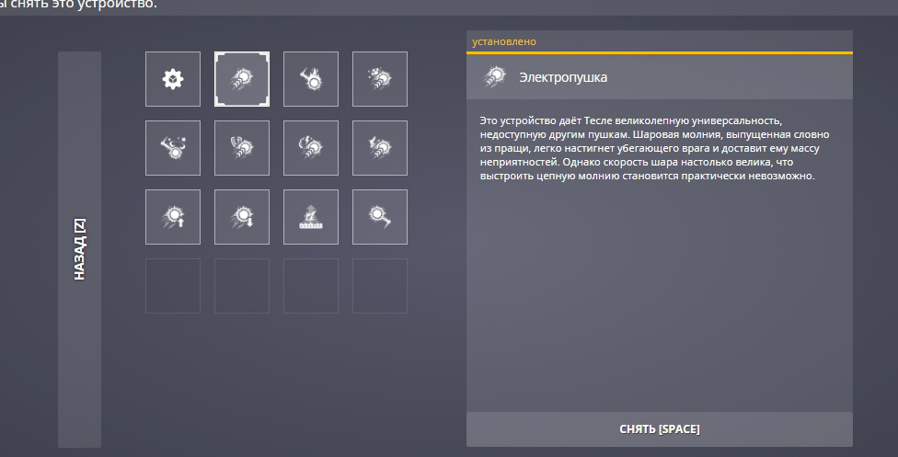Image resolution: width=898 pixels, height=457 pixels.
Task: Go back with the НАЗАД [Z] button
Action: [80, 249]
